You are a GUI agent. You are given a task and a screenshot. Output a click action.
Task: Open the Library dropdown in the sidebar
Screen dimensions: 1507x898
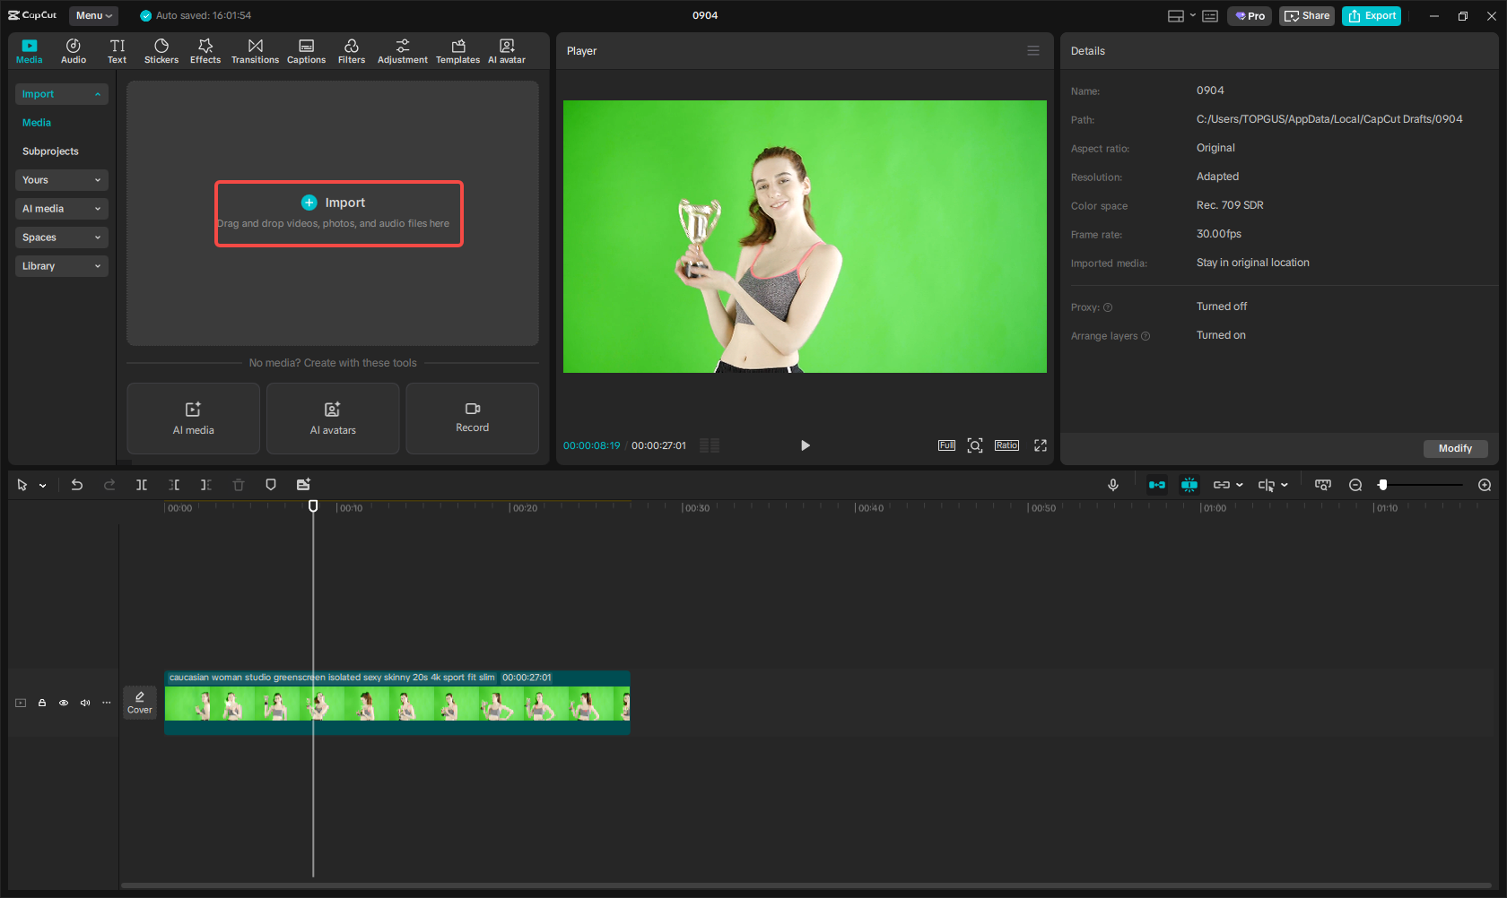pyautogui.click(x=61, y=265)
